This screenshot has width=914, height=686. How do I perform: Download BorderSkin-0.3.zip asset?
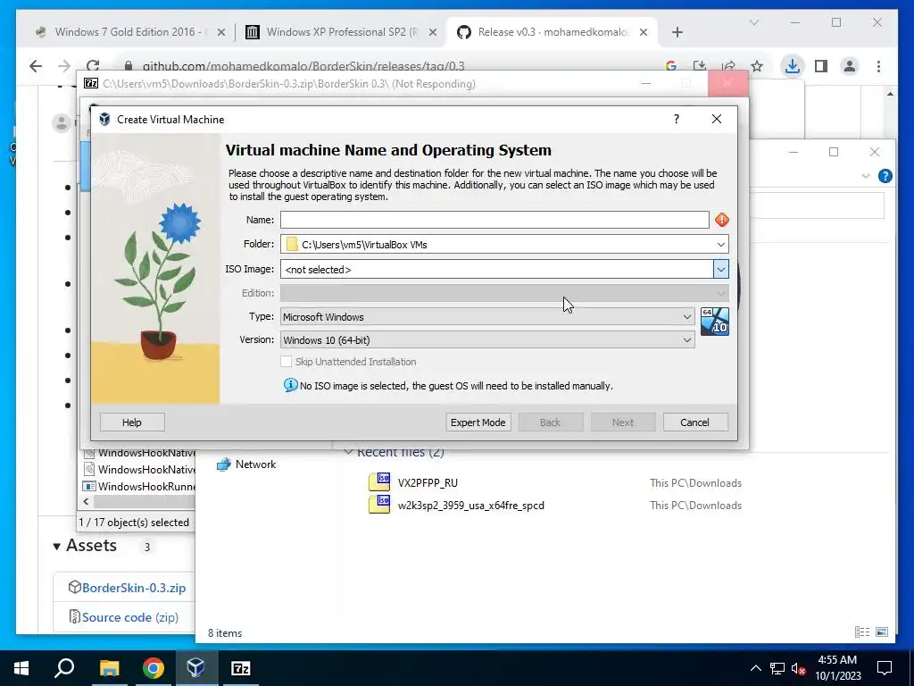click(134, 588)
